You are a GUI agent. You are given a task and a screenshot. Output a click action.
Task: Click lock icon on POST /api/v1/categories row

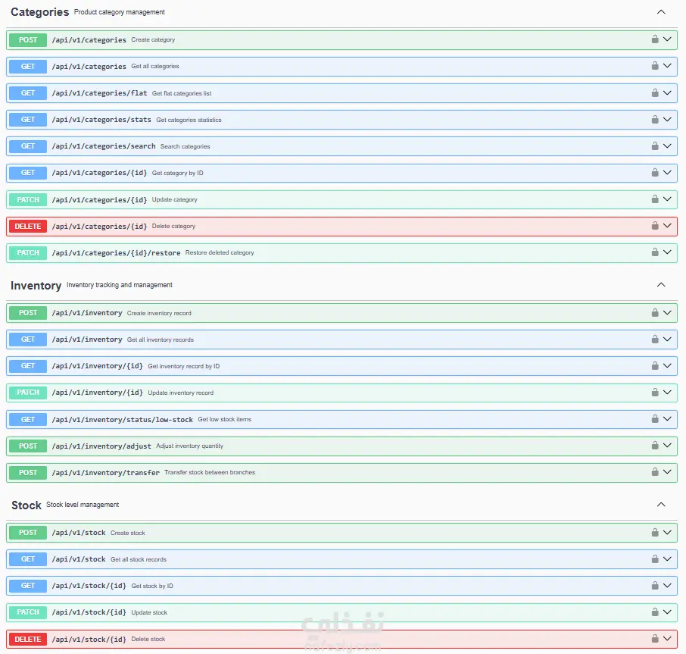[x=655, y=39]
